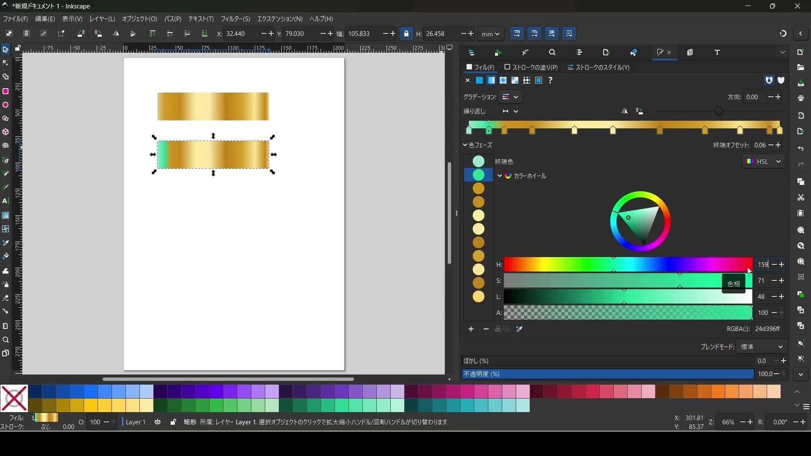This screenshot has width=811, height=456.
Task: Toggle Layer 1 visibility eye icon
Action: click(x=158, y=422)
